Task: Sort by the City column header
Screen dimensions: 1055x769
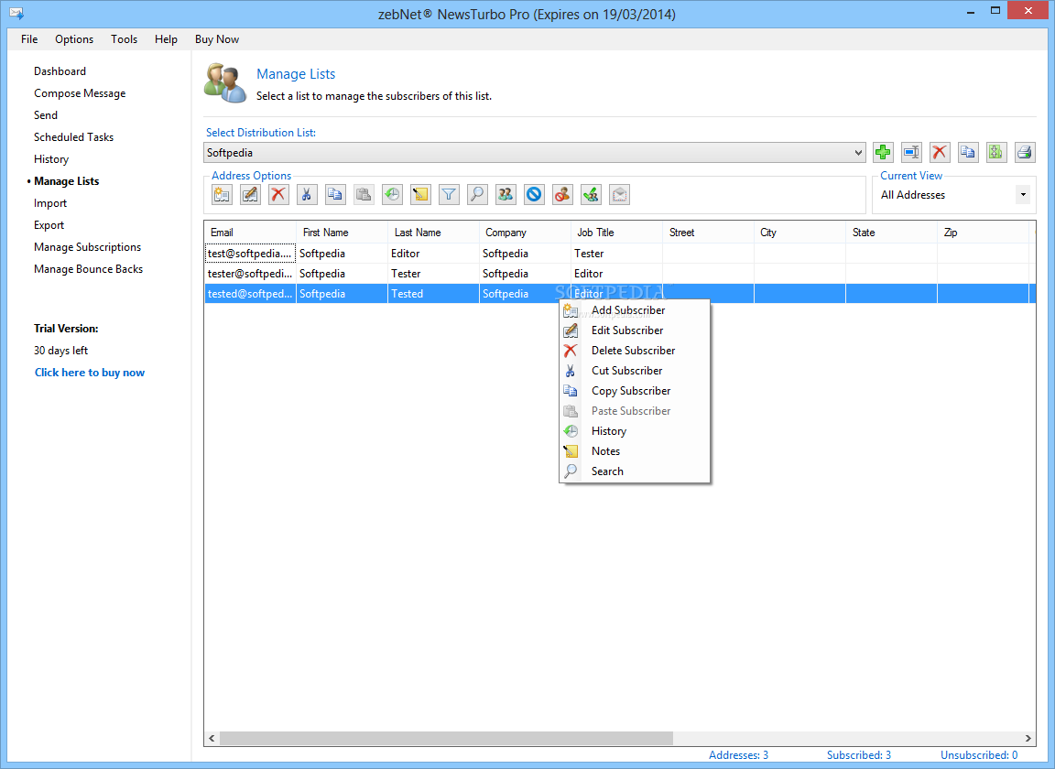Action: click(800, 233)
